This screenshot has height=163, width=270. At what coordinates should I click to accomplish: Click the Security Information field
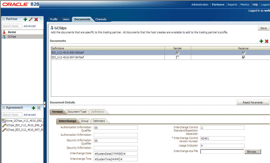coord(116,148)
